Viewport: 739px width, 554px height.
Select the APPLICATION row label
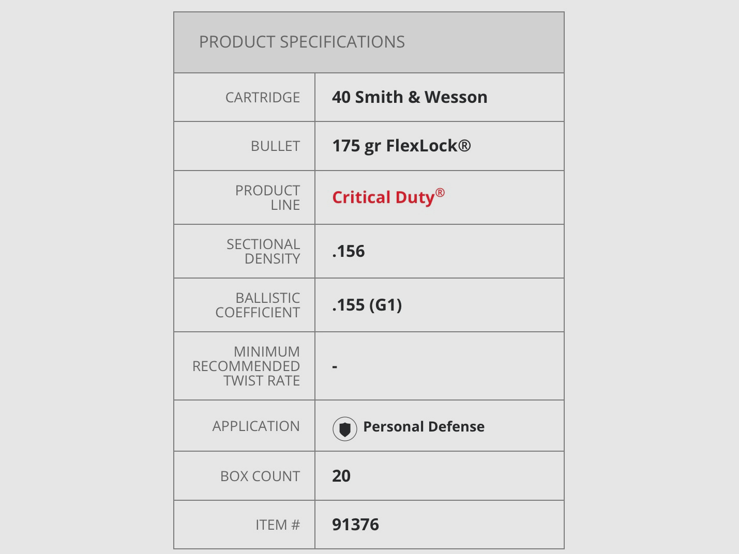256,426
